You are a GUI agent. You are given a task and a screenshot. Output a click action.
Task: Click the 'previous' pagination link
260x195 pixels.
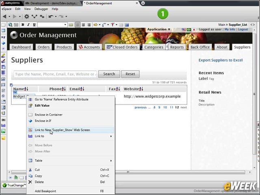pos(141,107)
